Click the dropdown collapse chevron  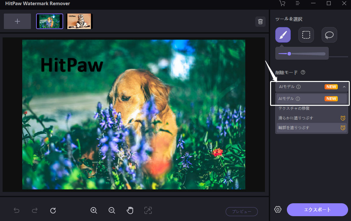(x=344, y=87)
